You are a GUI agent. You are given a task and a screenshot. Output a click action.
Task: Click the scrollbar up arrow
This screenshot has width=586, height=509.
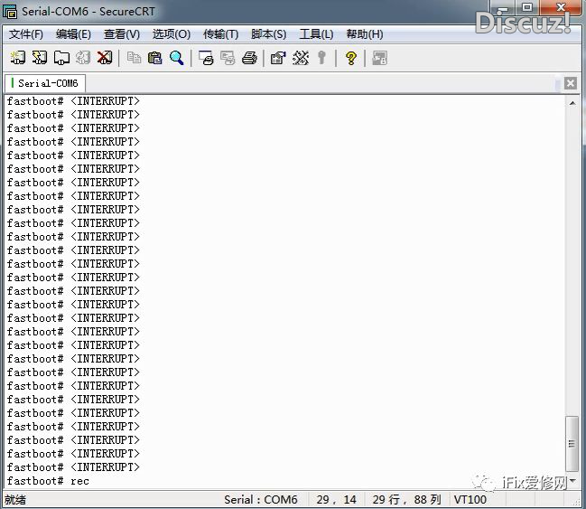(572, 103)
